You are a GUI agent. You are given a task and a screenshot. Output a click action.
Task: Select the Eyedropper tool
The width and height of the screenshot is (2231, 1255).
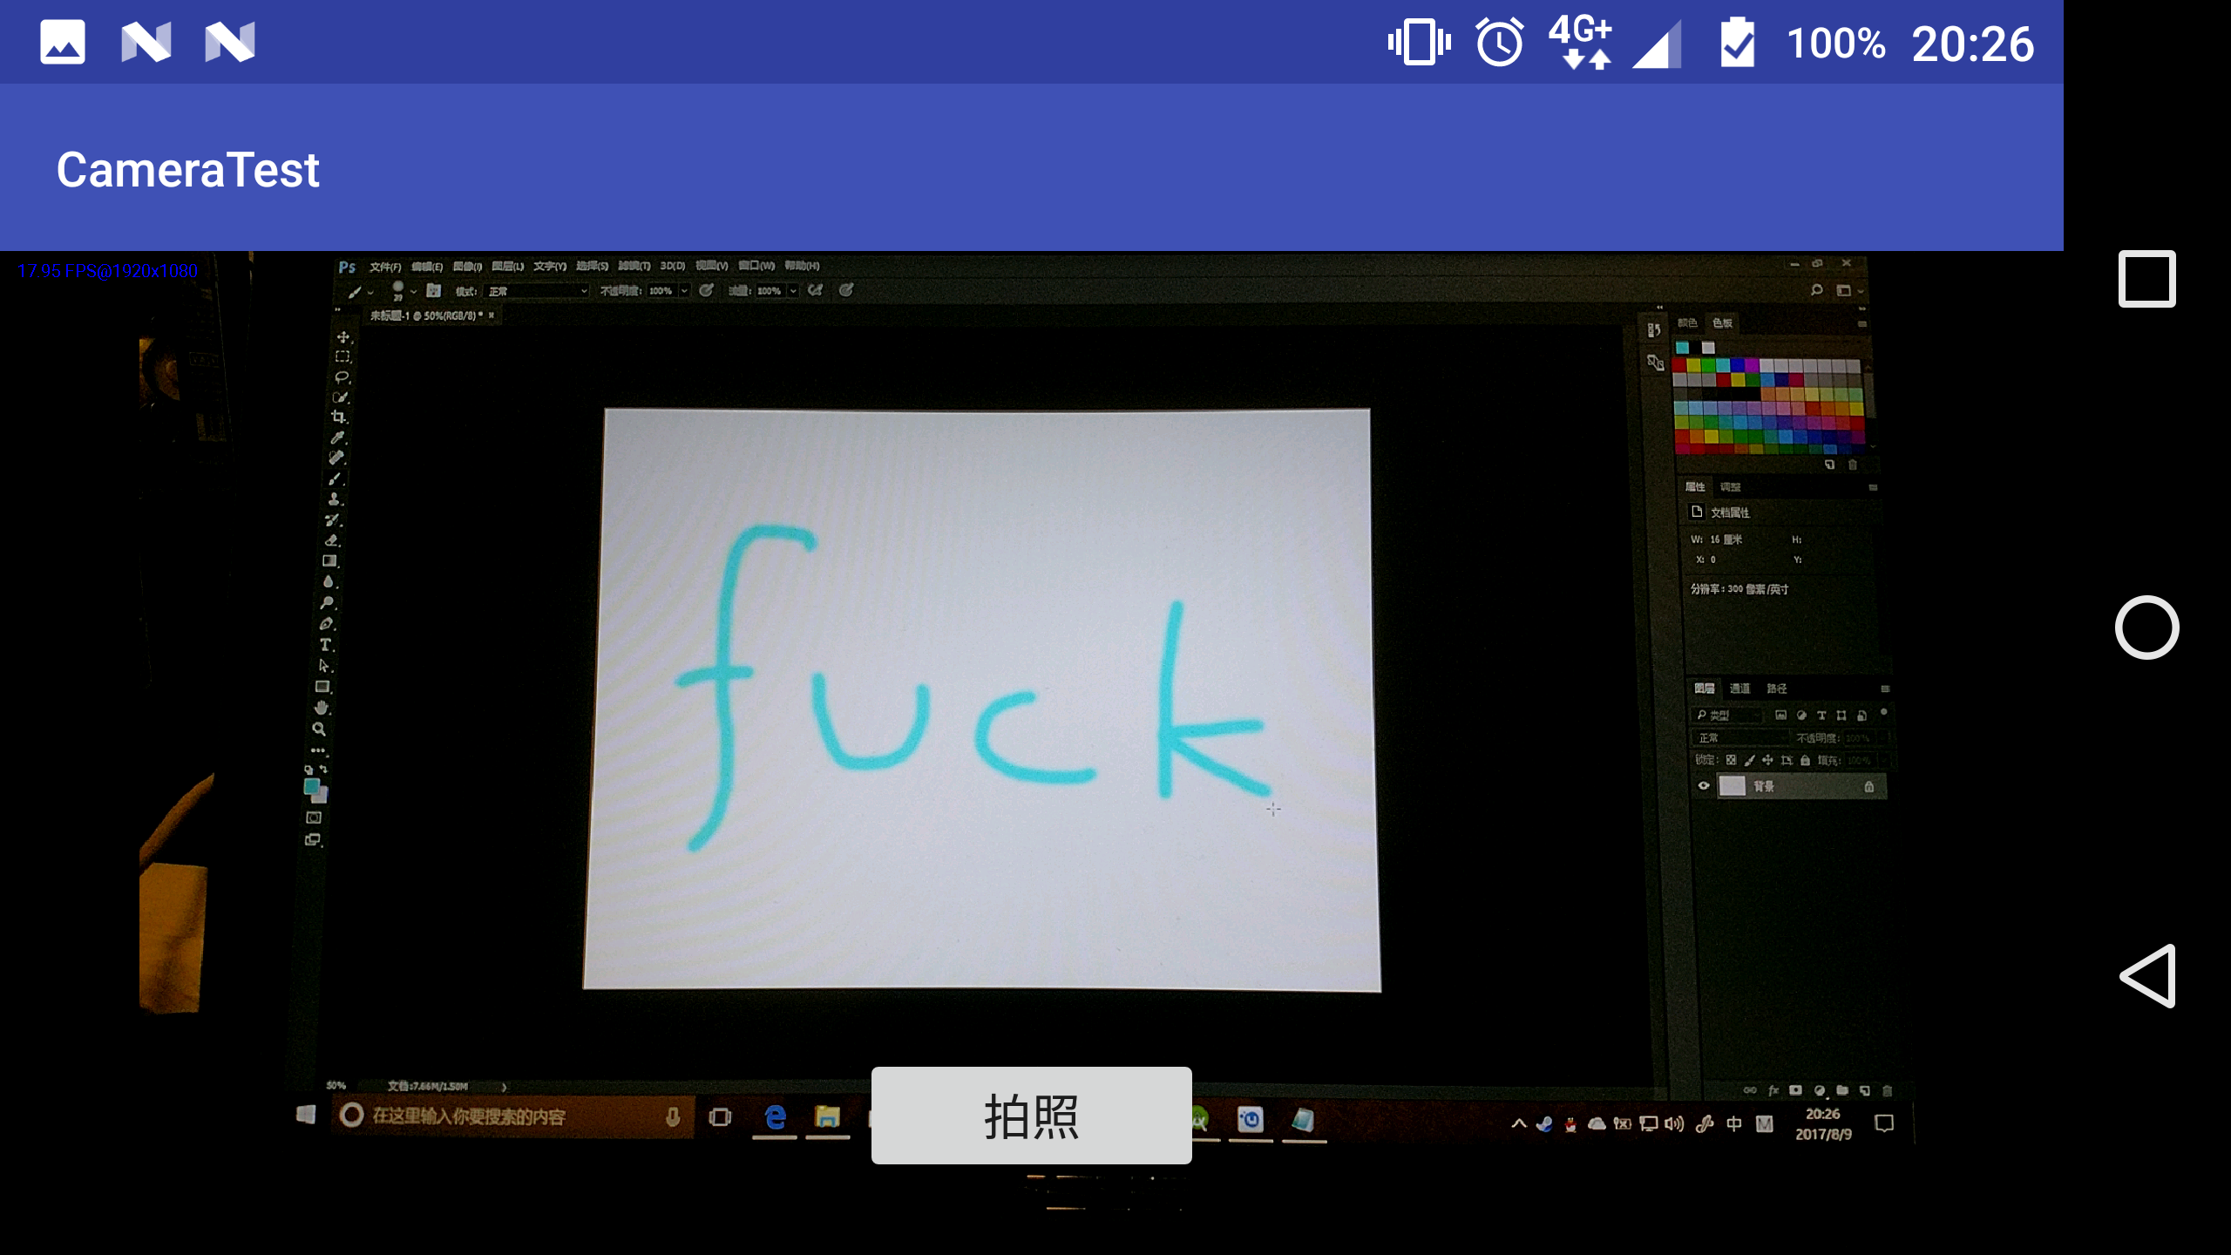pos(338,438)
